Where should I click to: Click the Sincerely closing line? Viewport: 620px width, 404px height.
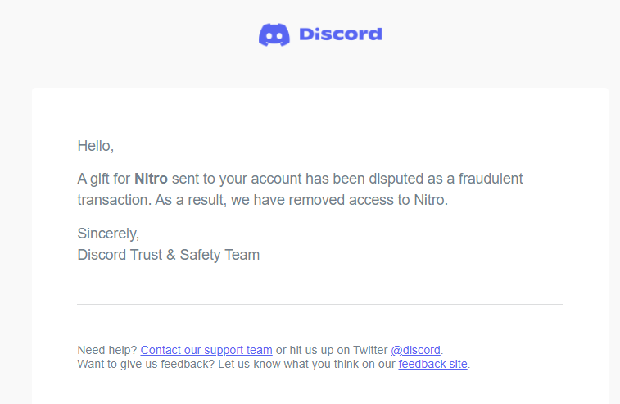tap(108, 234)
